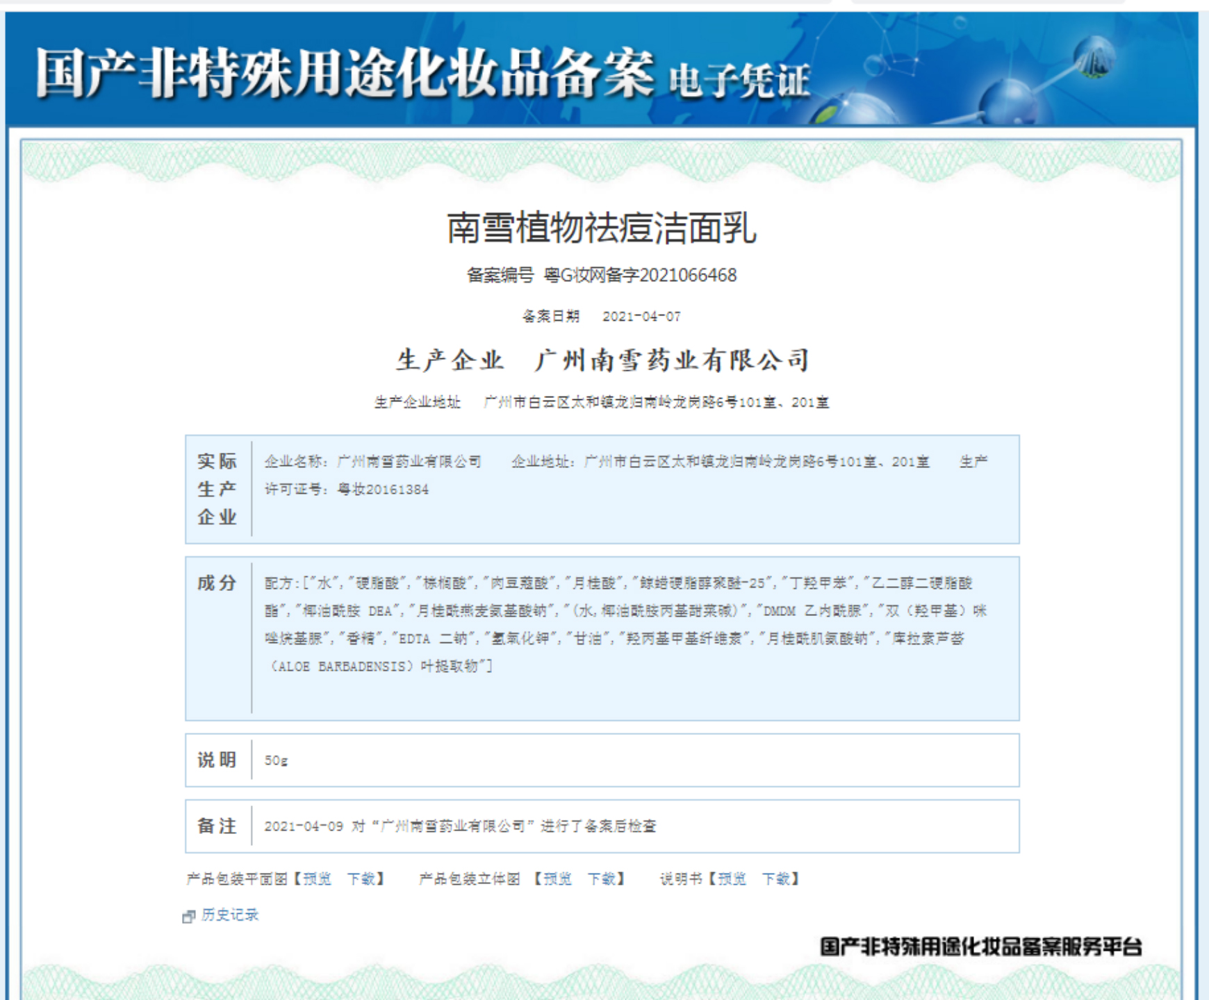Download the instruction manual 说明书
Screen dimensions: 1209x1000
click(776, 879)
